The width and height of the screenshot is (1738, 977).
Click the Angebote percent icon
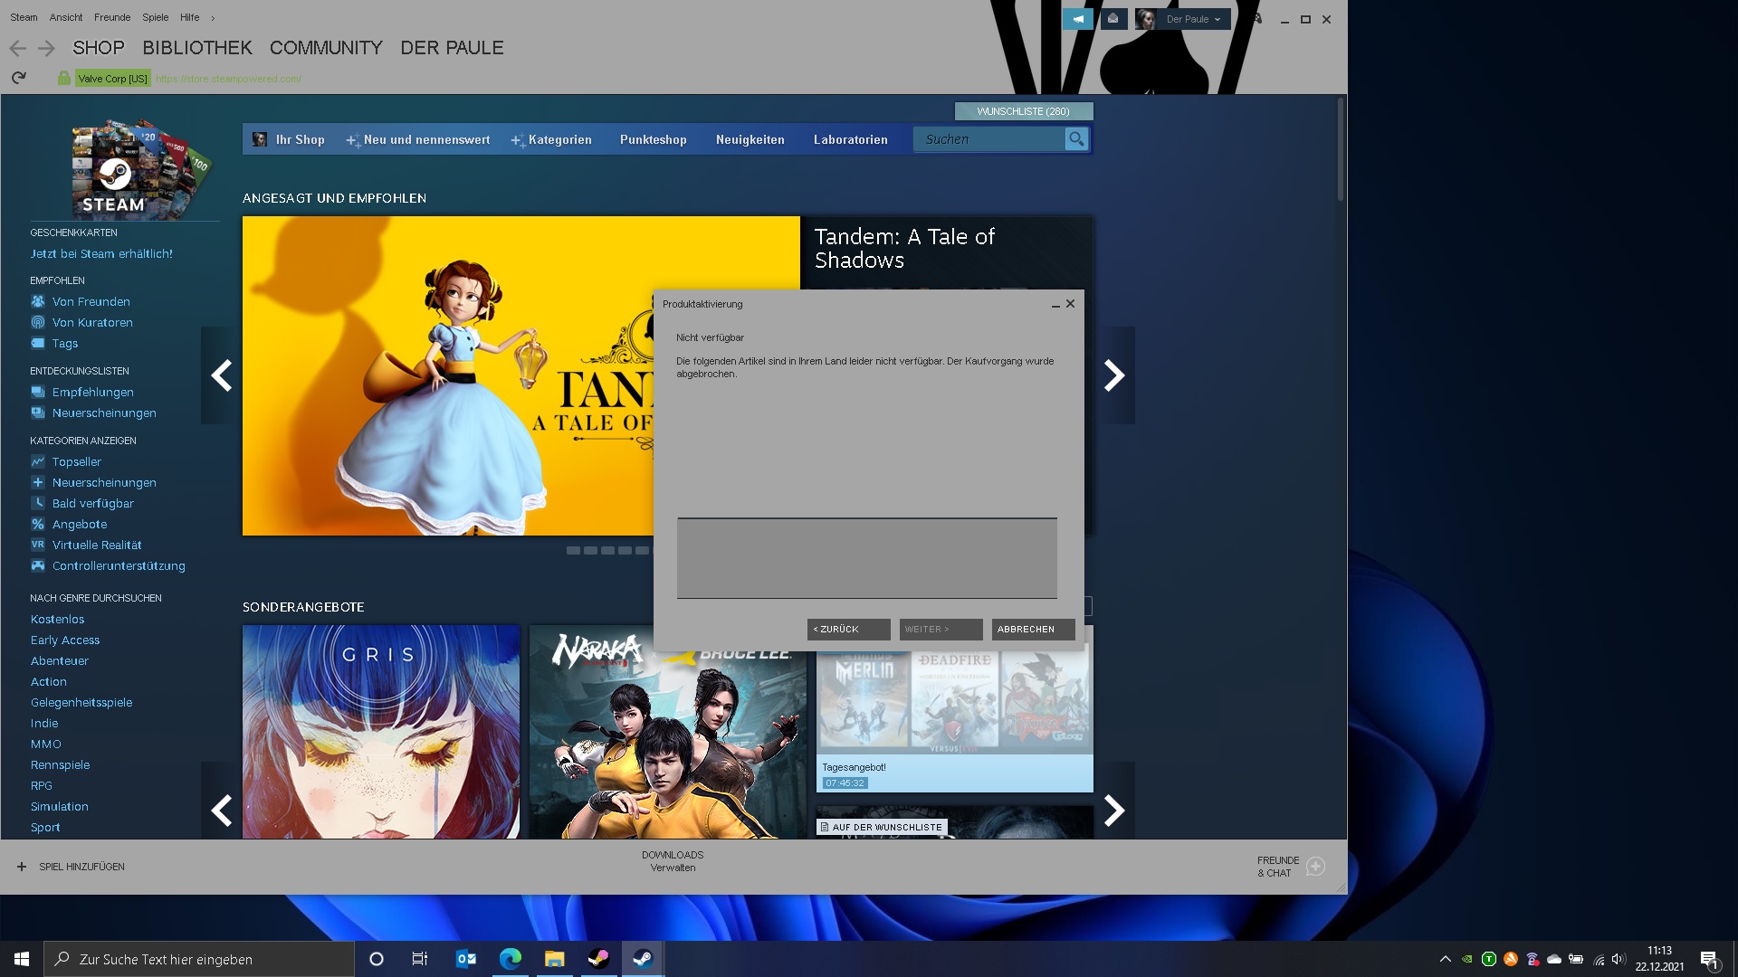click(38, 524)
